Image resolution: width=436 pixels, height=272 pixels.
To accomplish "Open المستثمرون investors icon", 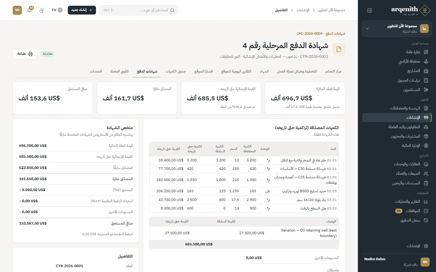I will tap(426, 90).
